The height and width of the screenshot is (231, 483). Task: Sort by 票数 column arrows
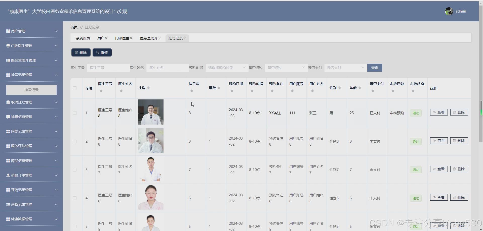pos(219,88)
